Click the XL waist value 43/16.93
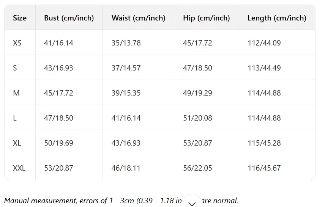This screenshot has height=207, width=325. (x=126, y=143)
